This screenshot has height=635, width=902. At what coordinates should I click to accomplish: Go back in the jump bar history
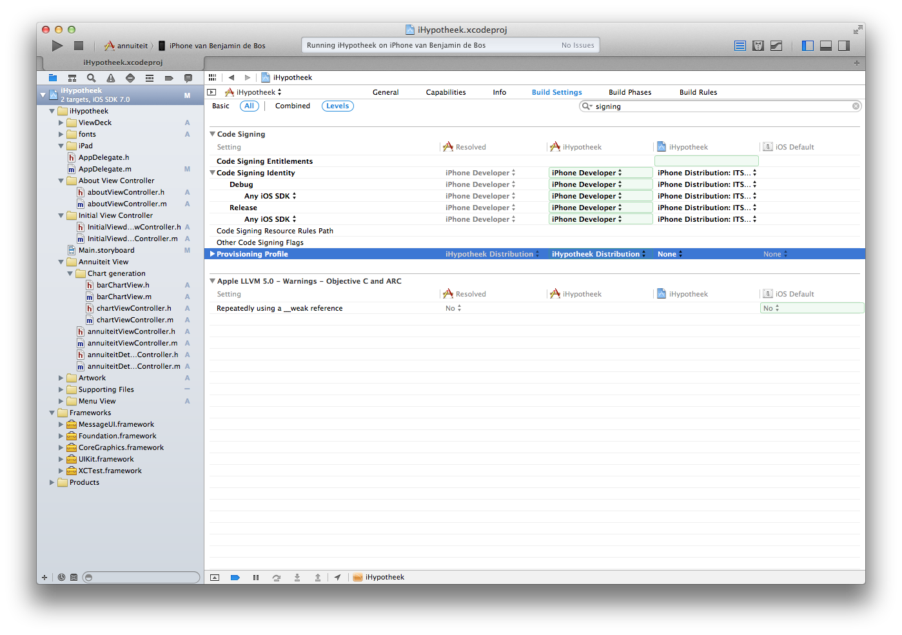[231, 77]
